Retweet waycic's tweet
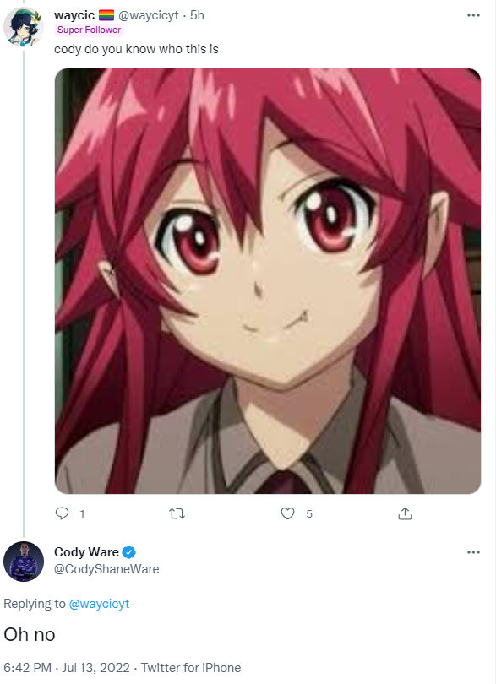Image resolution: width=496 pixels, height=684 pixels. click(x=177, y=514)
